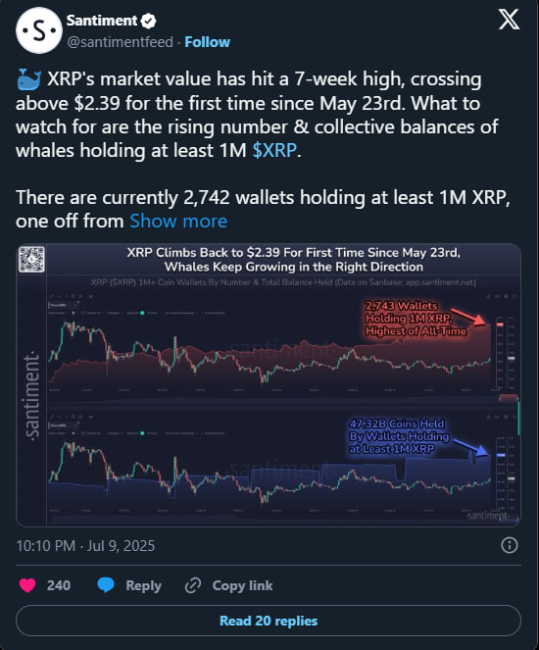Click the 240 likes count
This screenshot has width=539, height=650.
pyautogui.click(x=59, y=585)
